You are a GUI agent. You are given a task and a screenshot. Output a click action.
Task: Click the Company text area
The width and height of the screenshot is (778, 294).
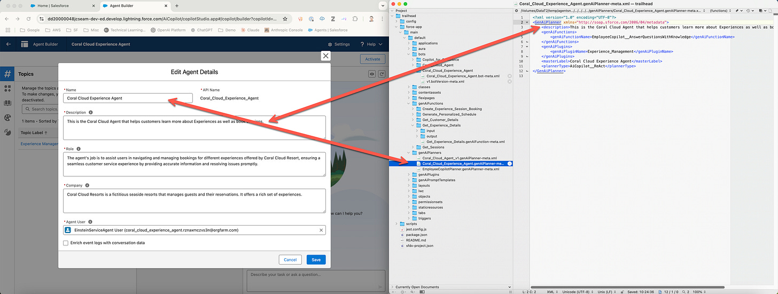click(x=194, y=201)
